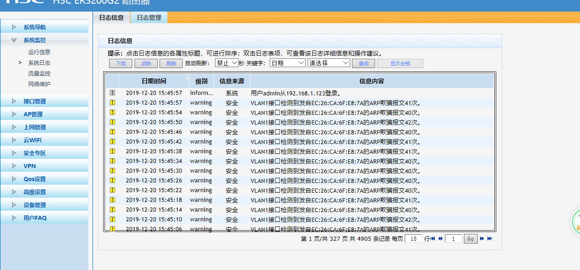Screen dimensions: 580x270
Task: Click timestamp 2019-12-20 15:45:50
Action: pos(154,122)
